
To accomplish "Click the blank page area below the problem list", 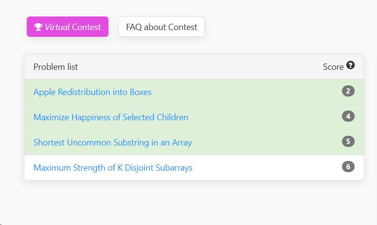I will pyautogui.click(x=189, y=204).
